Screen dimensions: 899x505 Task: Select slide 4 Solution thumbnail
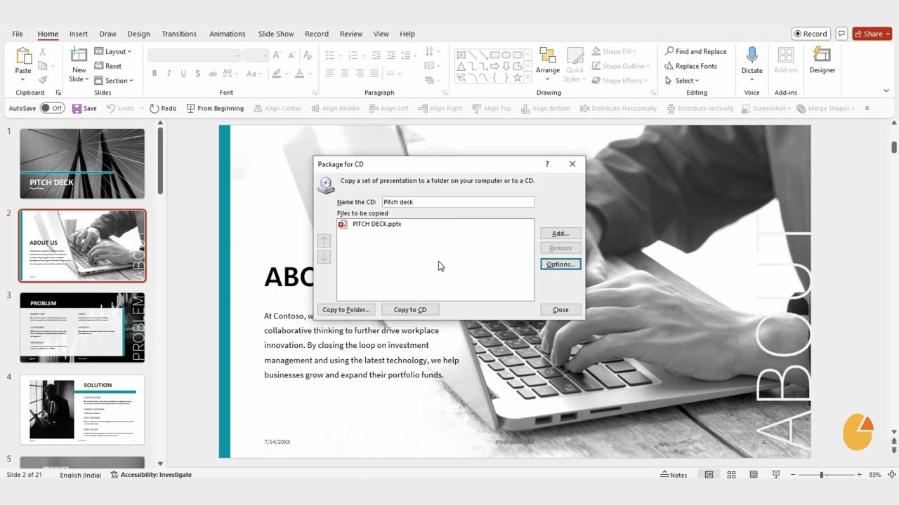pos(82,410)
